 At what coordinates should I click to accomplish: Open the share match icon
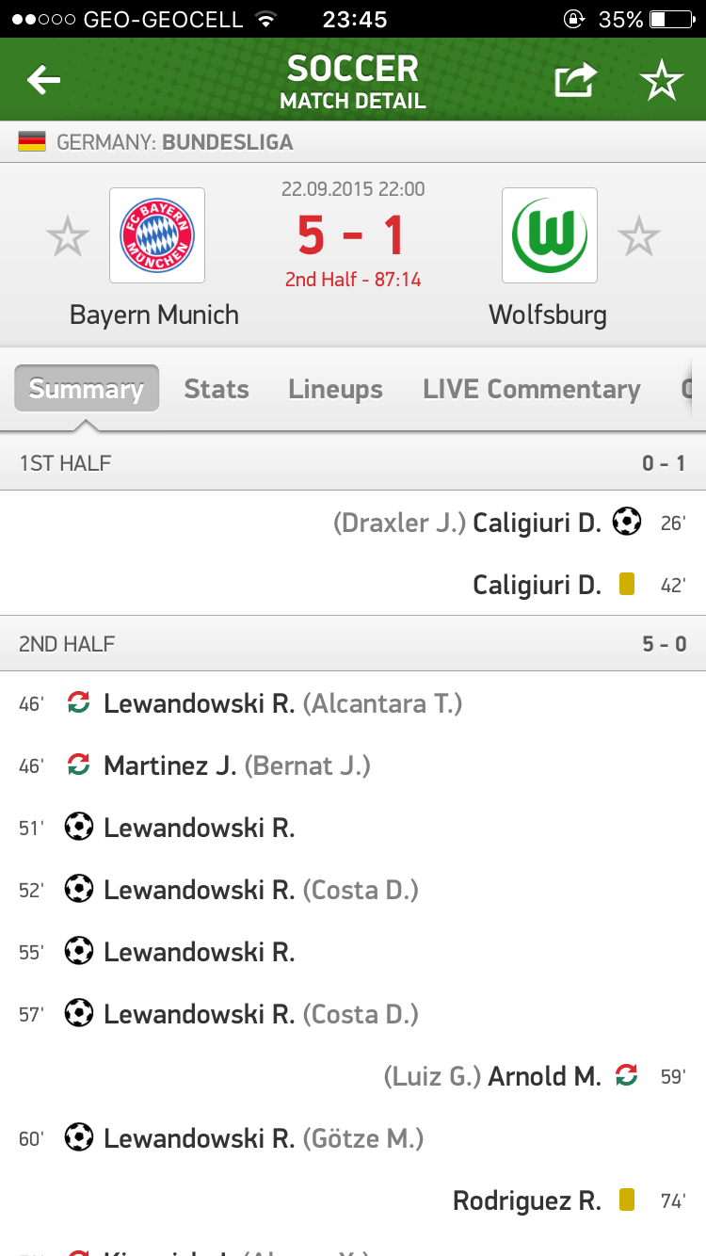click(575, 81)
